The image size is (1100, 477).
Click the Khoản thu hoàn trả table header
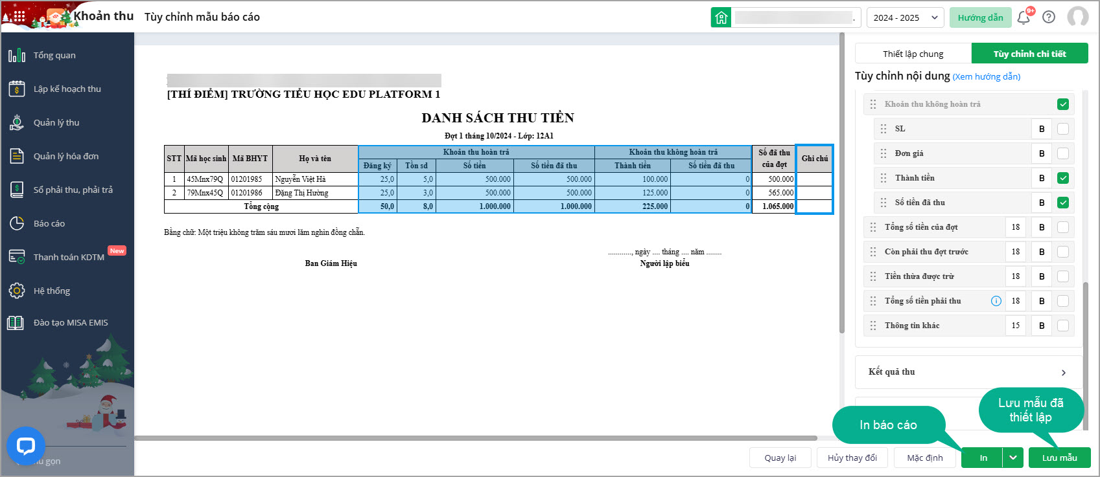coord(476,152)
